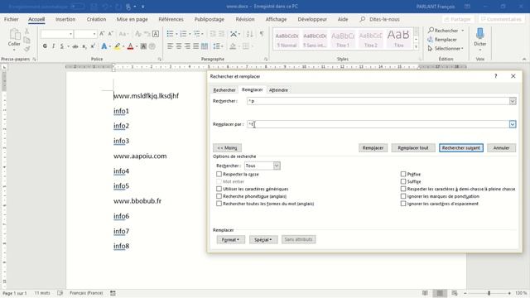
Task: Enable the Préfixe option
Action: [403, 175]
